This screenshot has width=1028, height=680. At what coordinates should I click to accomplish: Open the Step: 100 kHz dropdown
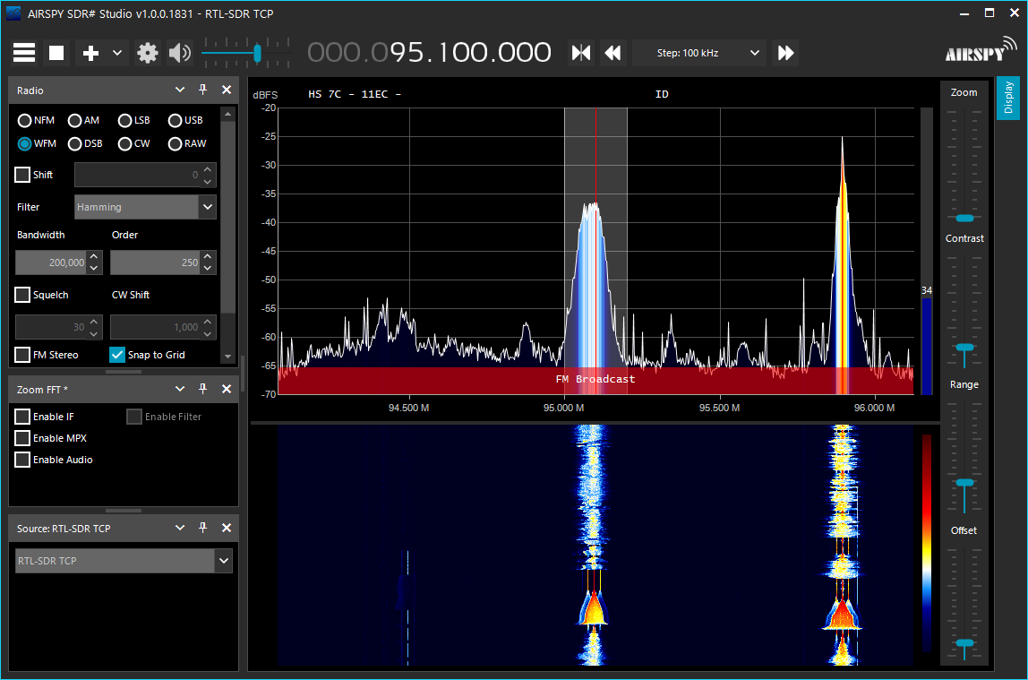point(700,53)
